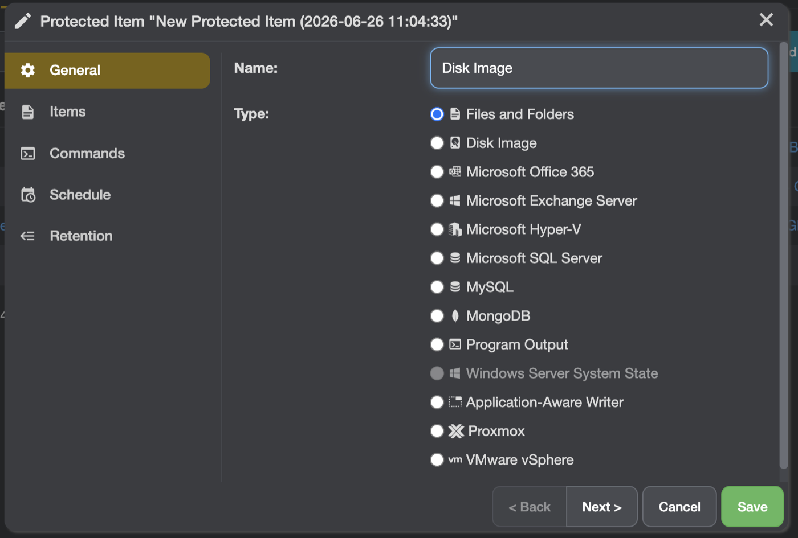The width and height of the screenshot is (798, 538).
Task: Click the VMware vm logo icon
Action: click(455, 460)
